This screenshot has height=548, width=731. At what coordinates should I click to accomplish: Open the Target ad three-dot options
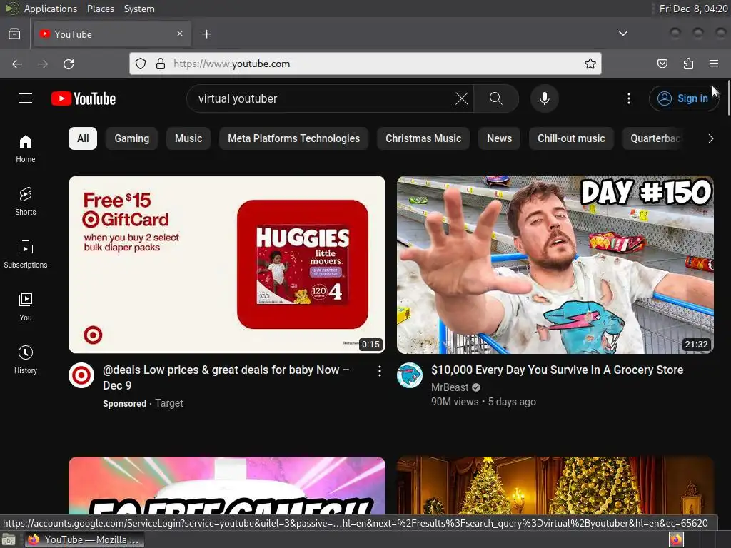[x=380, y=370]
